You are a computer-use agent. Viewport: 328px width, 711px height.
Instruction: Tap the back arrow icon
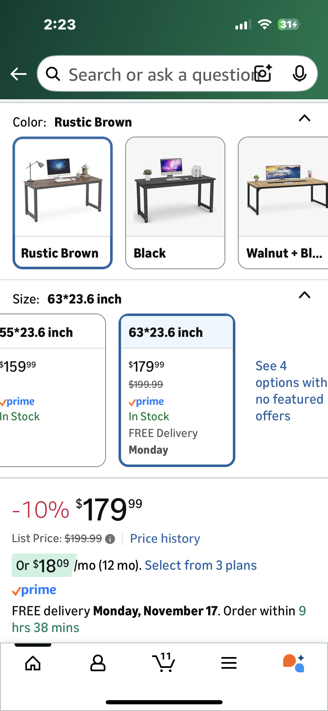click(x=18, y=74)
